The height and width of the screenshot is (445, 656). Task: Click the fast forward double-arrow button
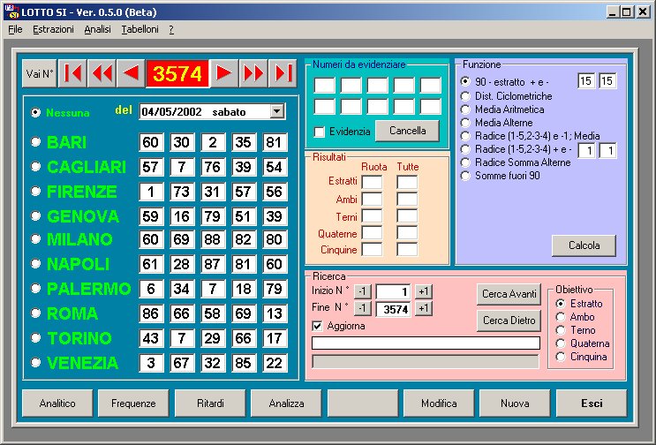tap(253, 74)
